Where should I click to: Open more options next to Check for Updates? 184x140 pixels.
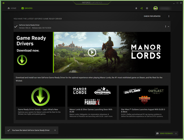(169, 16)
